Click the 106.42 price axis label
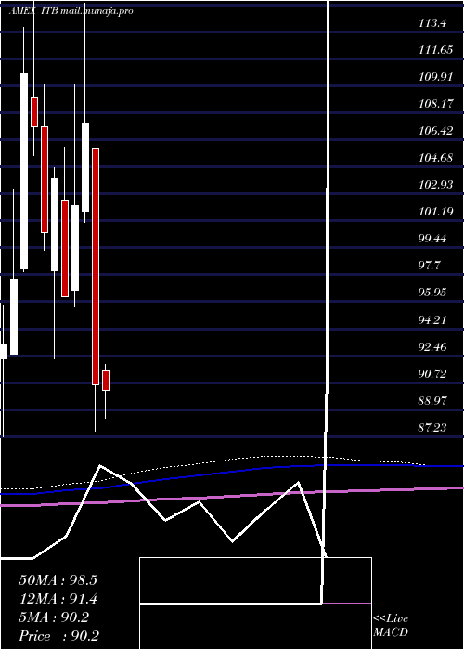 point(435,131)
